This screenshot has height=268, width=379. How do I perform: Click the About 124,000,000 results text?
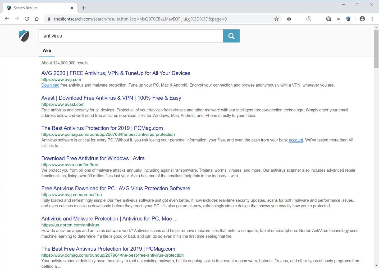tap(65, 63)
